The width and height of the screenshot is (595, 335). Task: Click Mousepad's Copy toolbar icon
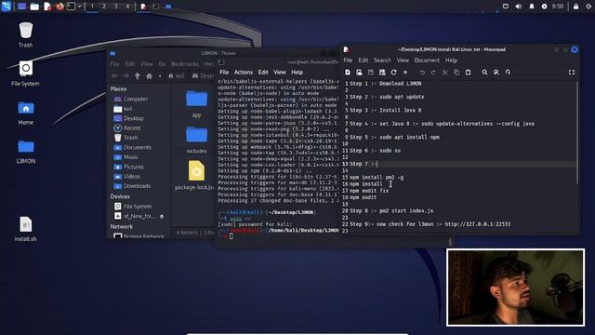(456, 73)
